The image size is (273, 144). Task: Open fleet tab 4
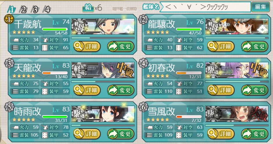click(47, 9)
